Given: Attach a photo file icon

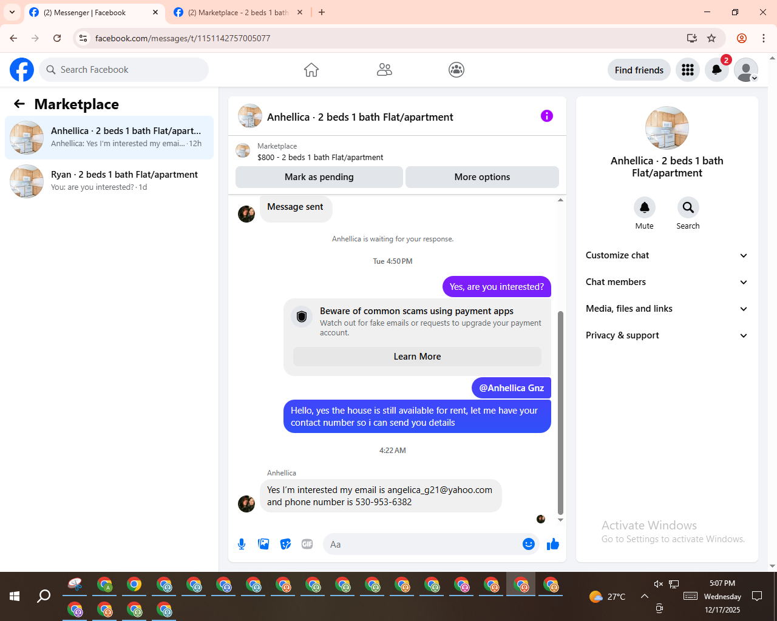Looking at the screenshot, I should tap(263, 544).
